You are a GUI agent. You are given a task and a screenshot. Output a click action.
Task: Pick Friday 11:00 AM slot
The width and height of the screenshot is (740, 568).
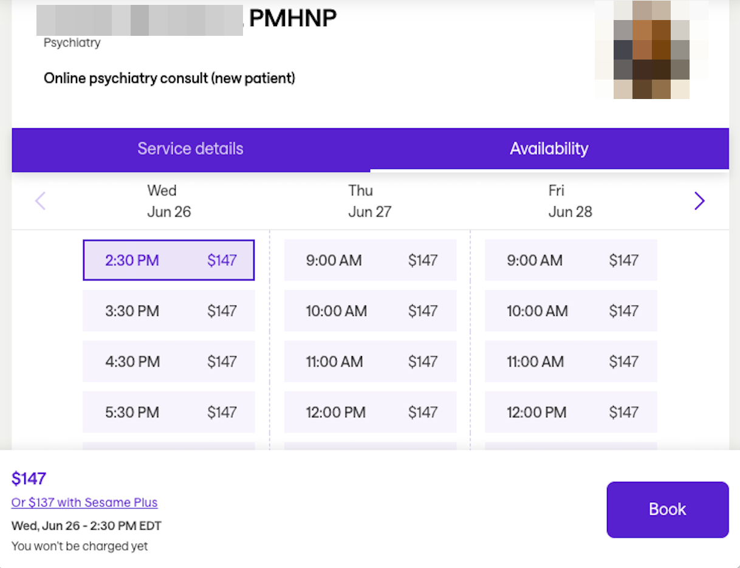570,362
